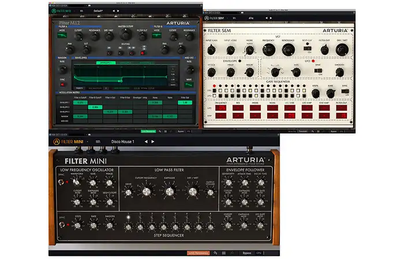Click Envelope 2 to Filter B Cutoff matrix cell
Image resolution: width=404 pixels, height=259 pixels.
[x=95, y=107]
